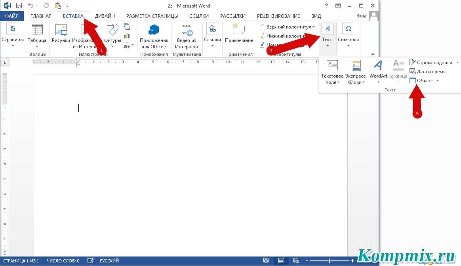Screen dimensions: 461x266
Task: Click the paste clipboard quick access icon
Action: 58,6
